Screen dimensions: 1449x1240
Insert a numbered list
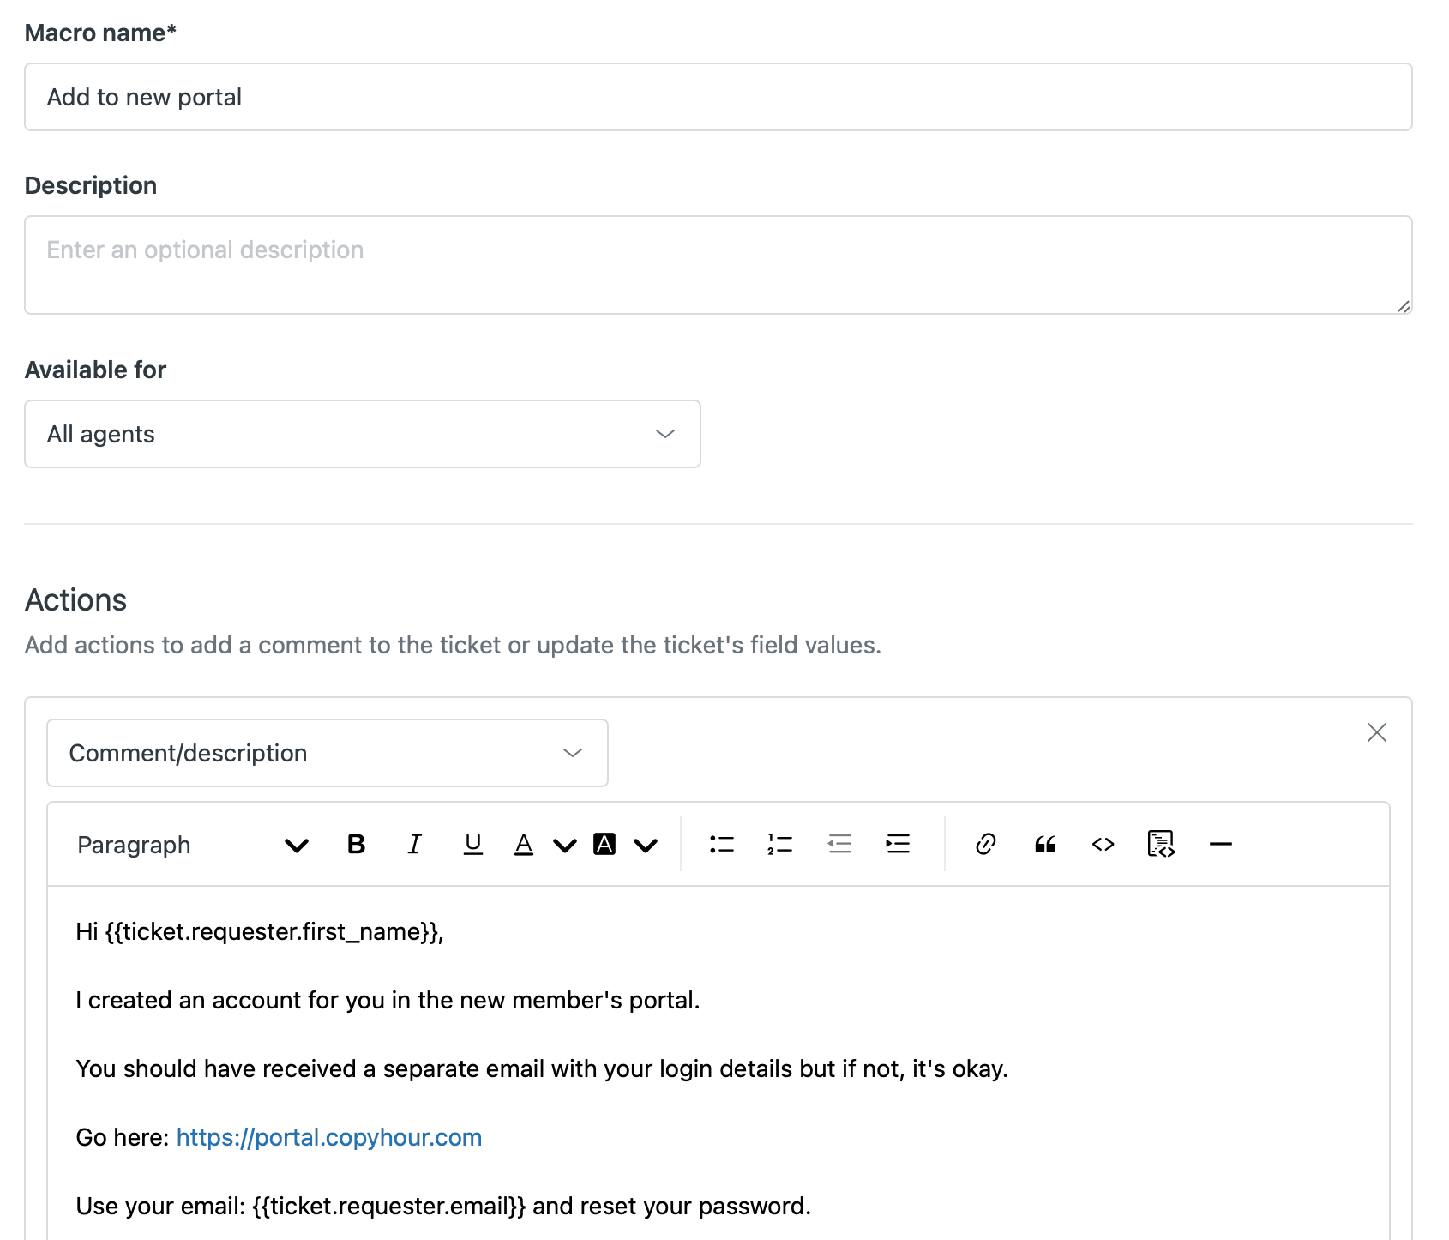pos(780,845)
